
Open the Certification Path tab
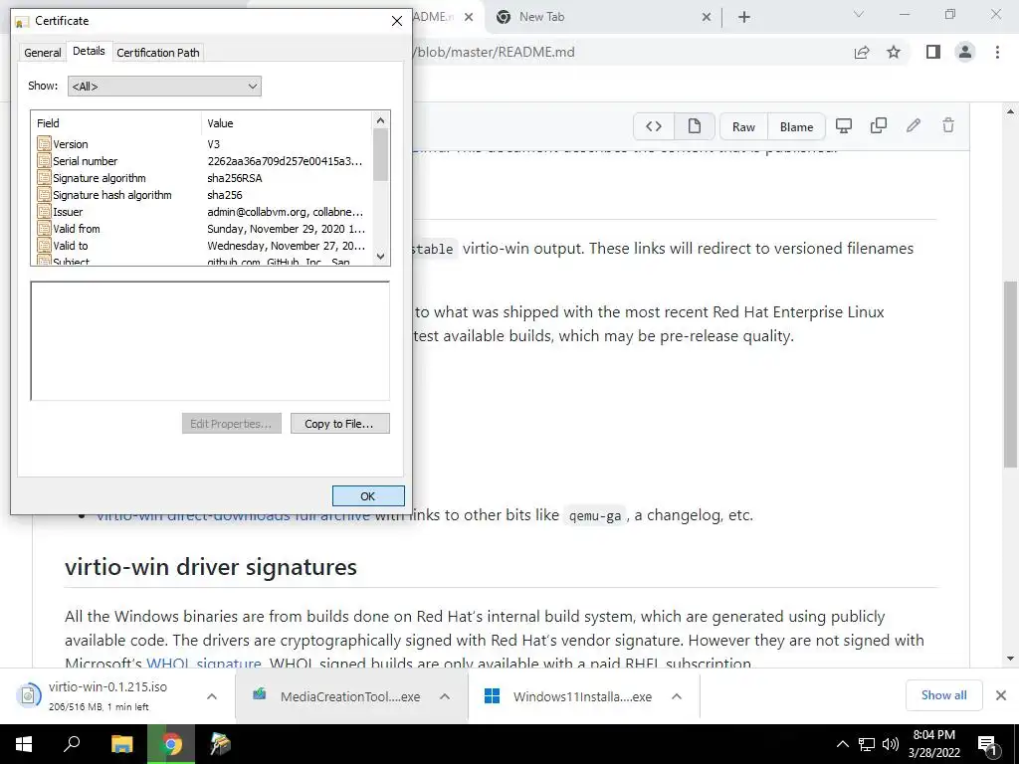coord(158,53)
